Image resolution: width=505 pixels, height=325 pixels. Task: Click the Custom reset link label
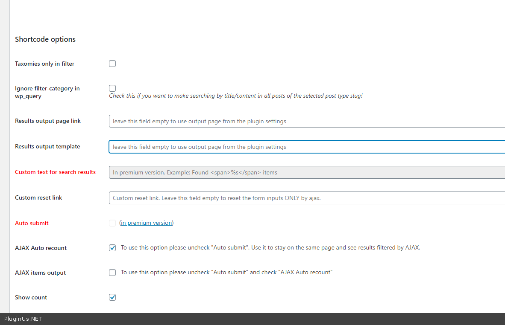[x=38, y=197]
